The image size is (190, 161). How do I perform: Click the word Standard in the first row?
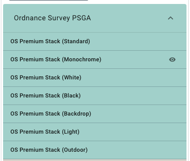[76, 41]
